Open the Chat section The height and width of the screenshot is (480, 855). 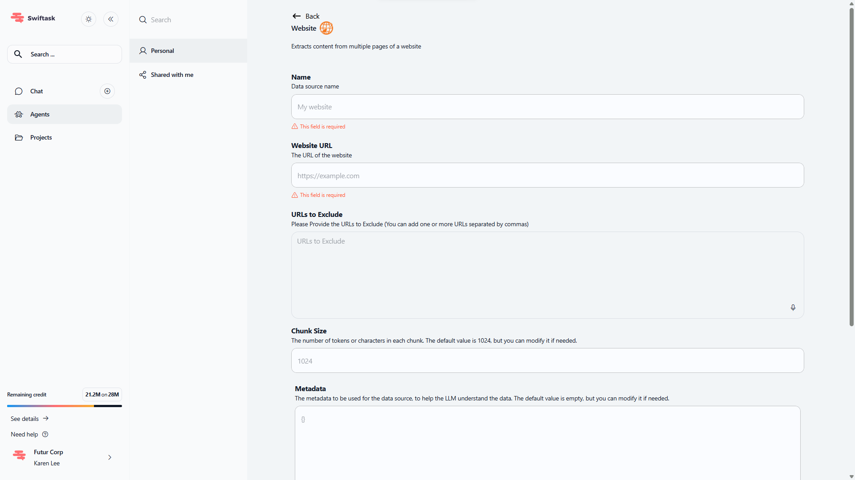pos(37,91)
